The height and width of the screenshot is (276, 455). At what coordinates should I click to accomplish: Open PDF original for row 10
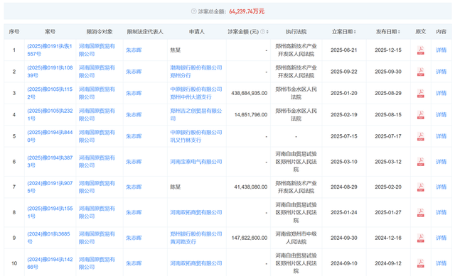[420, 263]
